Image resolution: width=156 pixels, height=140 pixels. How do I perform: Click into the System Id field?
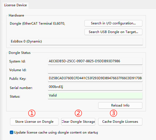95,61
